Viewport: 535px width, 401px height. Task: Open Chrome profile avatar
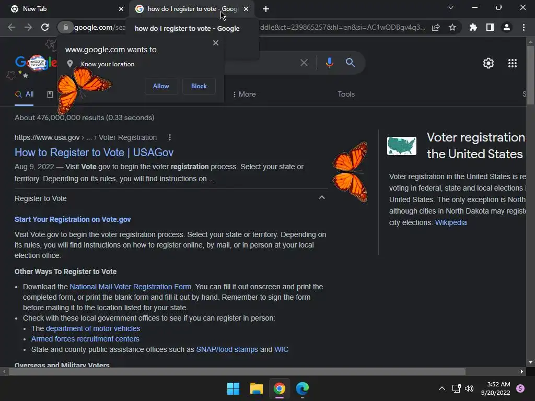point(507,27)
